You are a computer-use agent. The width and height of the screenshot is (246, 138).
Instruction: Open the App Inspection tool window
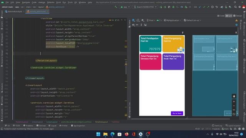pos(78,126)
